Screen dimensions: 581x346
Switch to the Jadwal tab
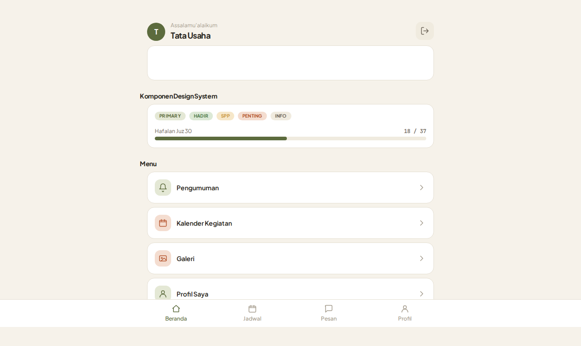(252, 313)
